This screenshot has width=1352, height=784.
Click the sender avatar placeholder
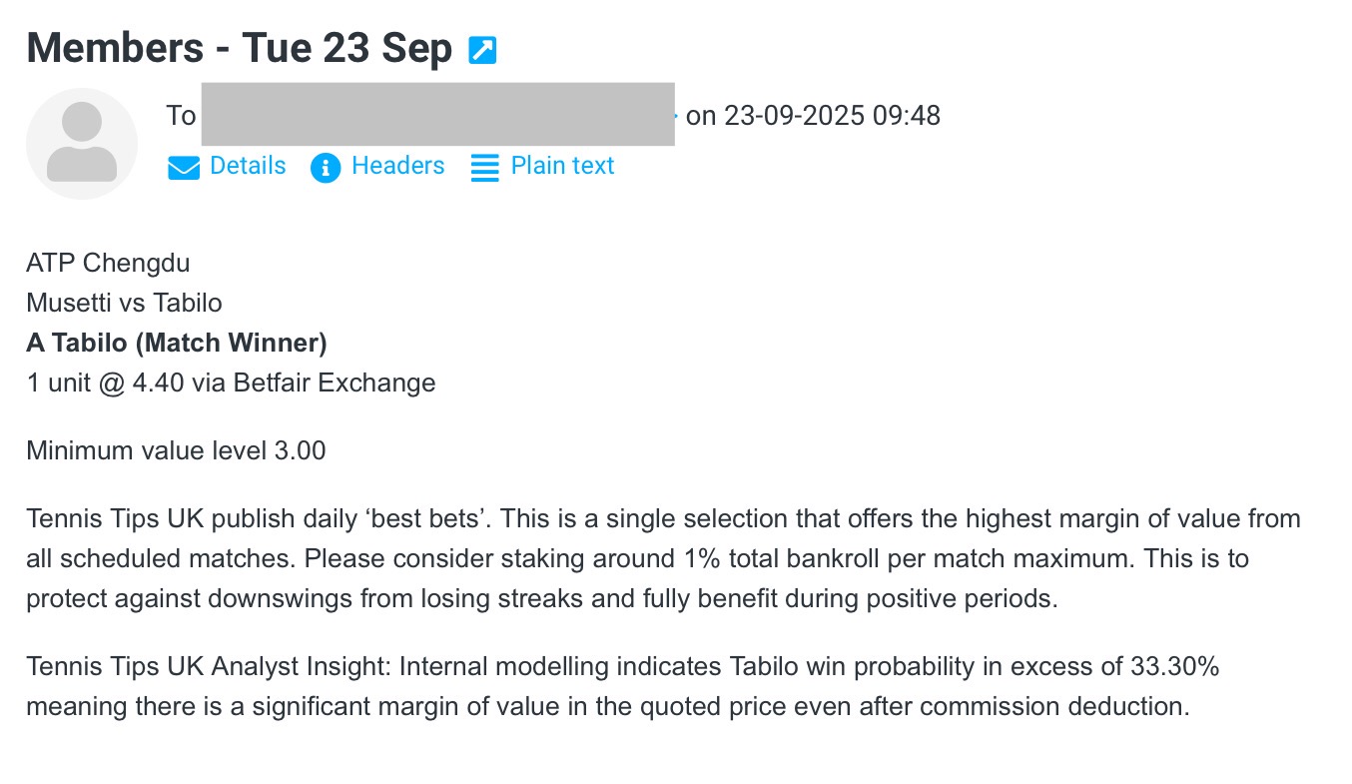click(82, 143)
